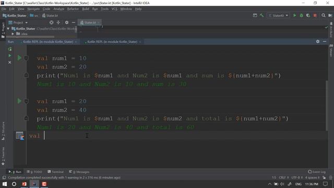Collapse the Kotlin_Stater project root
Image resolution: width=334 pixels, height=188 pixels.
coord(8,29)
